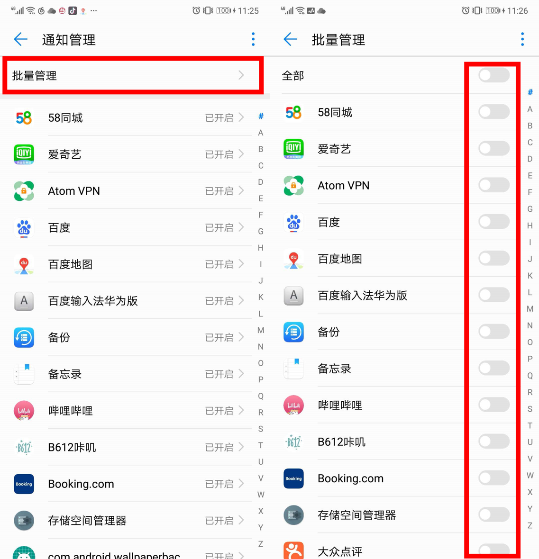This screenshot has width=539, height=559.
Task: Open three-dot menu on 通知管理 screen
Action: click(x=253, y=39)
